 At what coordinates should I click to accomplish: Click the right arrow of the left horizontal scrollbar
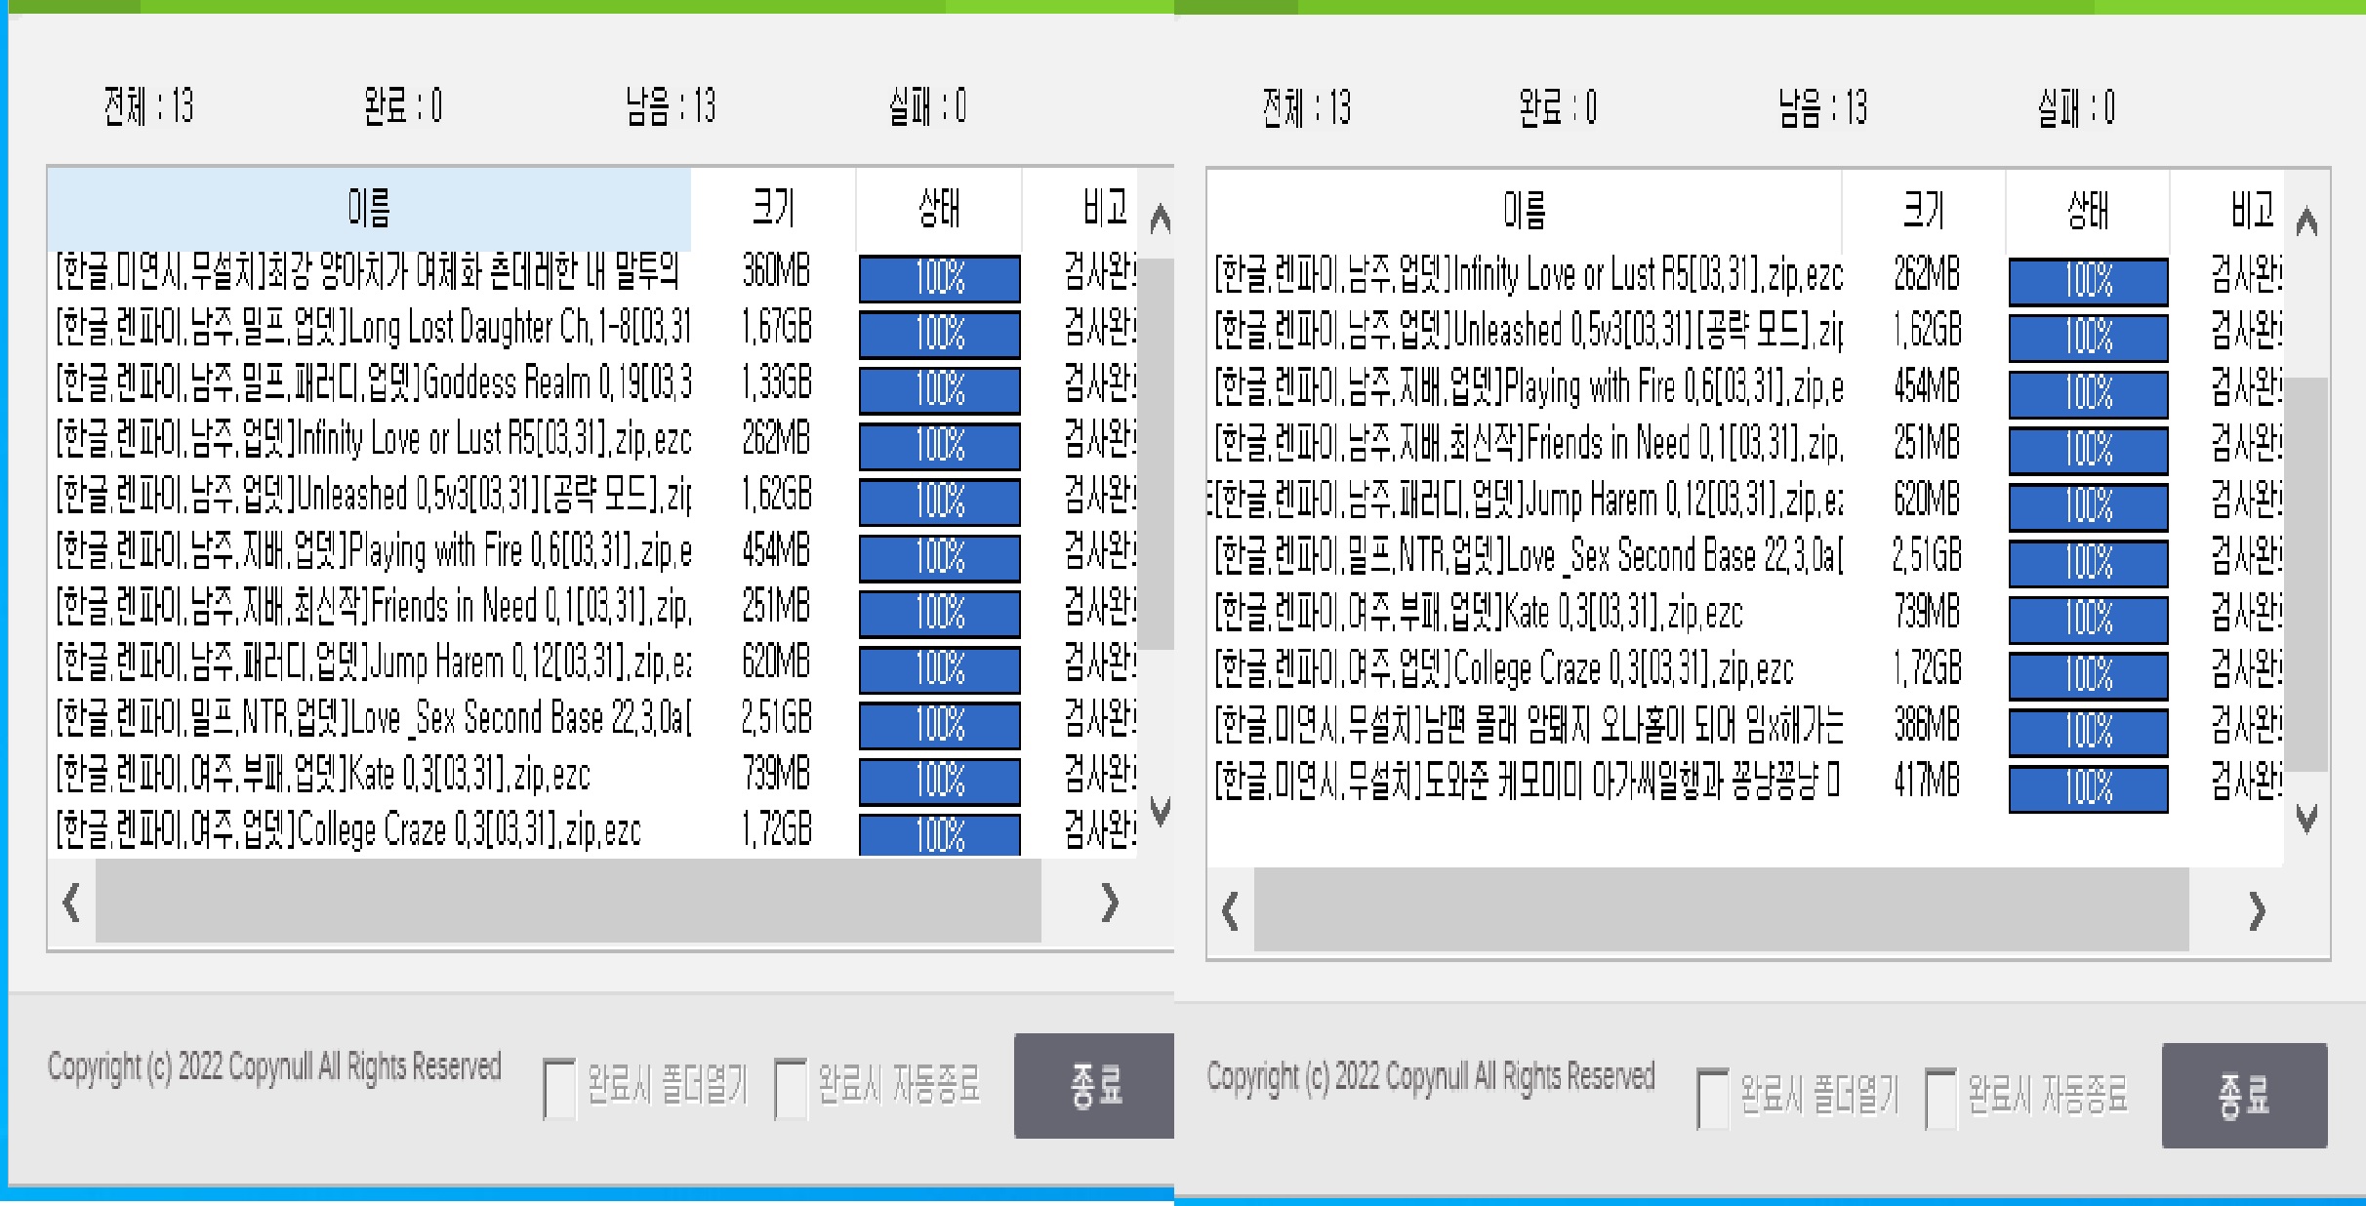click(x=1108, y=903)
